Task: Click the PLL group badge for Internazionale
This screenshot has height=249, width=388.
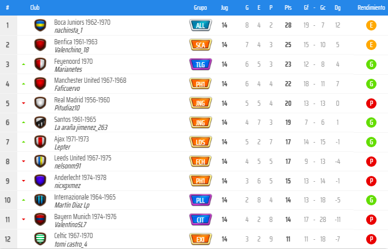Action: (x=201, y=200)
